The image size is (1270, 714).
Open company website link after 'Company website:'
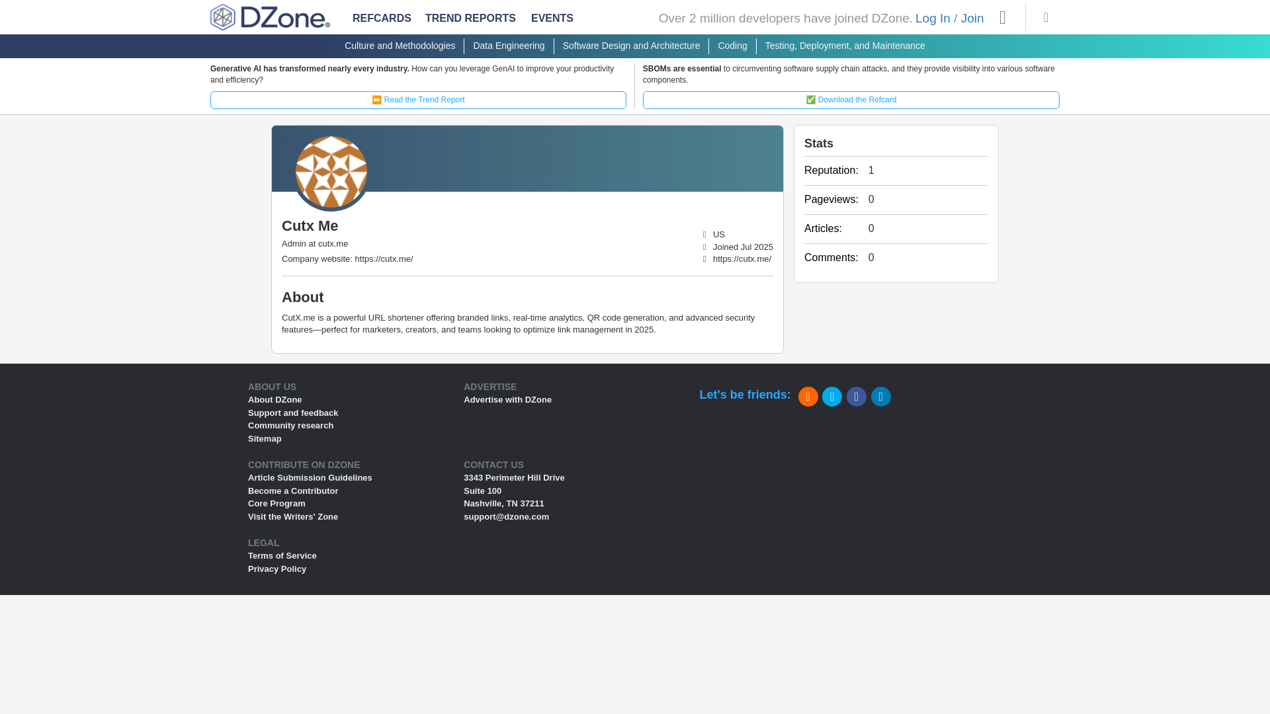(384, 259)
